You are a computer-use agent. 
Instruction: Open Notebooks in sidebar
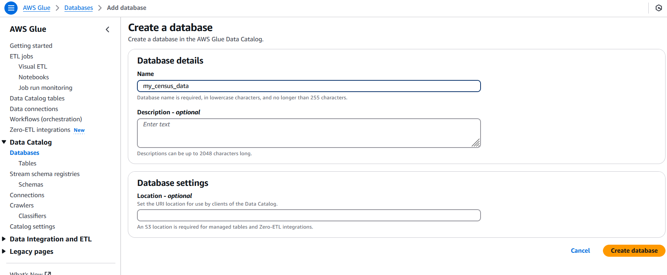[x=34, y=77]
